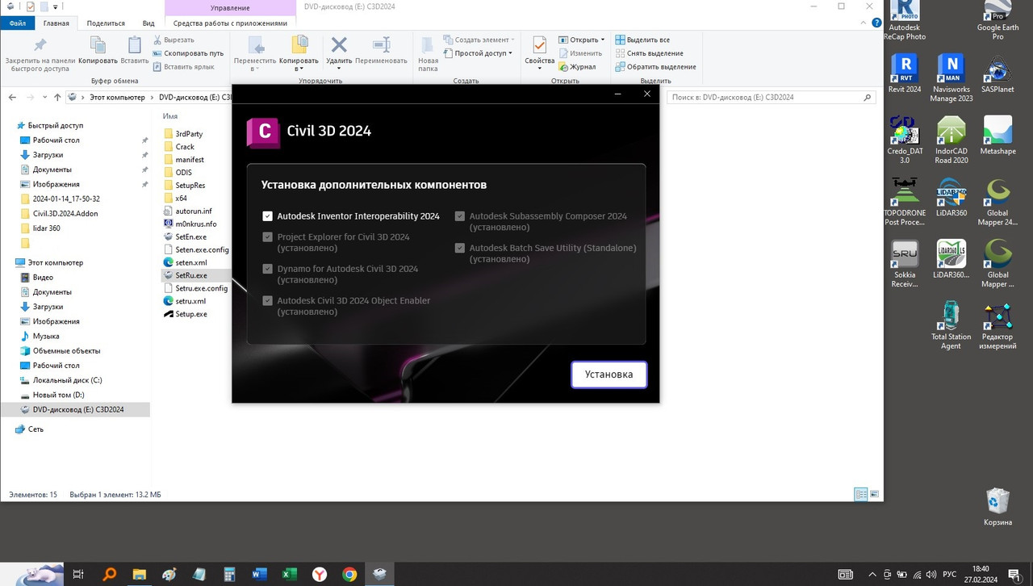Open the Файл menu
Image resolution: width=1033 pixels, height=586 pixels.
coord(17,23)
